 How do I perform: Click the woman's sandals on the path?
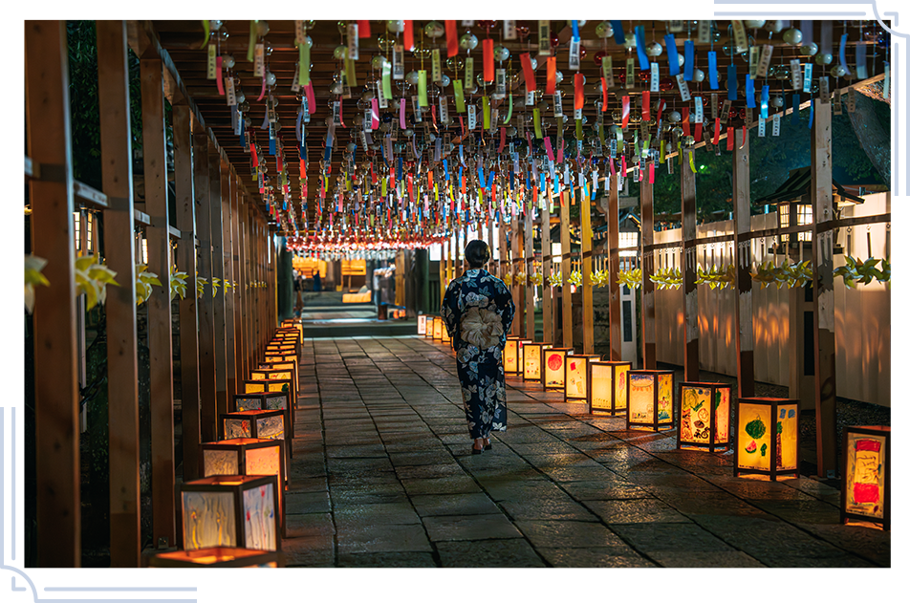(480, 445)
